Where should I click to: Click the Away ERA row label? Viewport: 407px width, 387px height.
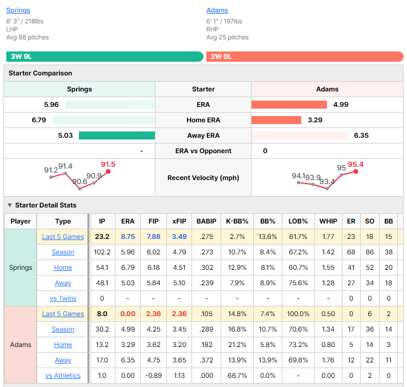pos(203,135)
